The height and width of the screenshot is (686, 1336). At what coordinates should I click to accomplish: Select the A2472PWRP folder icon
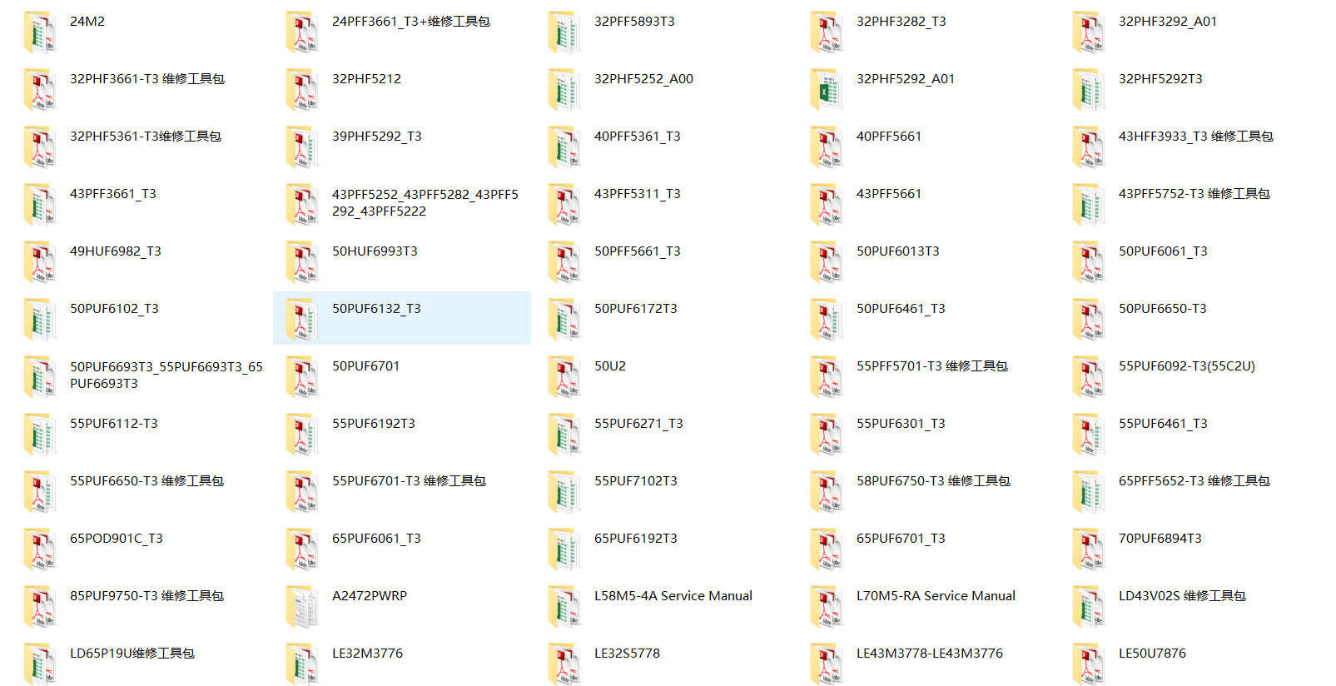(302, 607)
